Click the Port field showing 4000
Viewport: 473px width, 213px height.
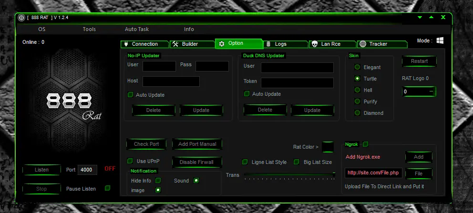coord(87,170)
